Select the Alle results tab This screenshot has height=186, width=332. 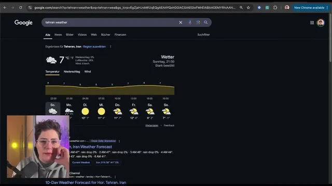pos(48,35)
